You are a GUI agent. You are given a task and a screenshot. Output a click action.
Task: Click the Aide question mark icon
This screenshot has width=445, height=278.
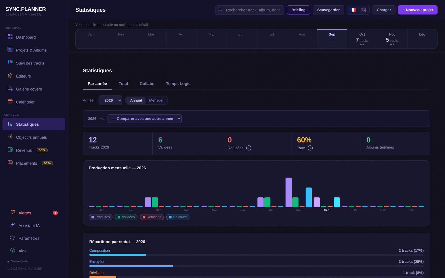pyautogui.click(x=13, y=250)
